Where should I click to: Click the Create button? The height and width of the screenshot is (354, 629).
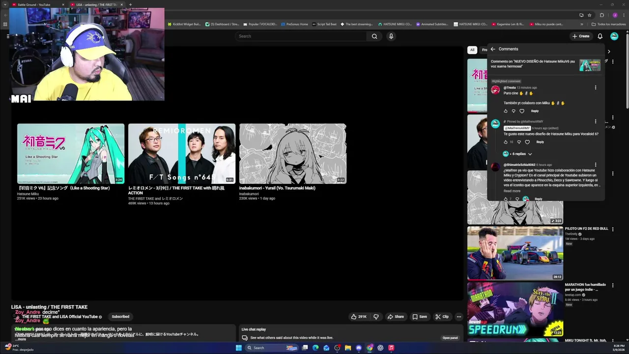click(581, 36)
